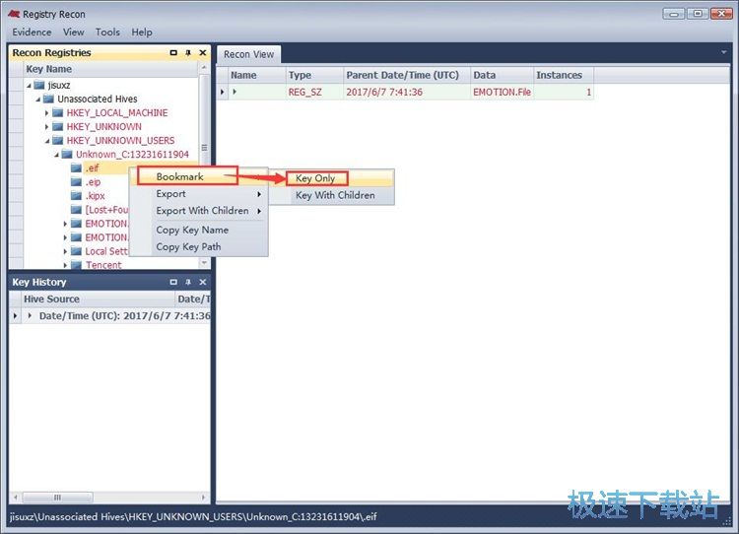739x534 pixels.
Task: Expand the Date/Time row in Key History
Action: coord(31,315)
